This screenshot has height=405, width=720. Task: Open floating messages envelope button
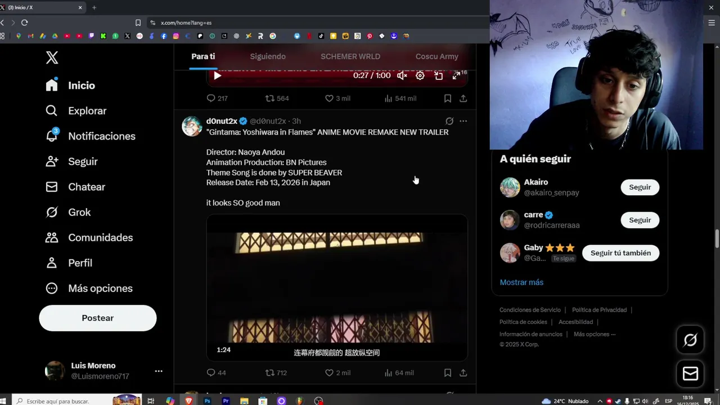(690, 374)
